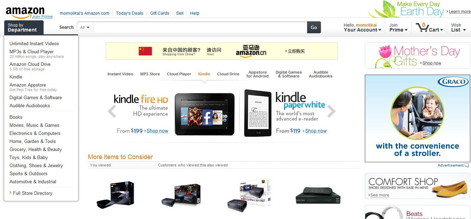Open the Kindle Fire HD tablet image
Screen dimensions: 471x219
205,114
